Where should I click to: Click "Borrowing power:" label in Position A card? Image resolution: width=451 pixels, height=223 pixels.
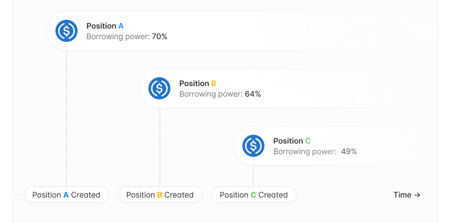118,36
